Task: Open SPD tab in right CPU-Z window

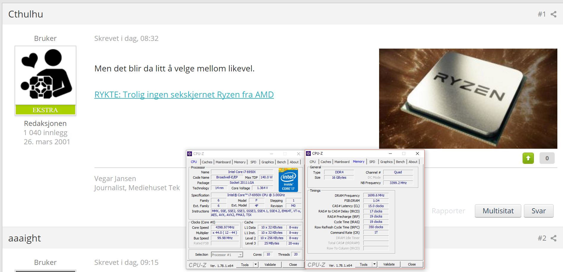Action: coord(372,162)
